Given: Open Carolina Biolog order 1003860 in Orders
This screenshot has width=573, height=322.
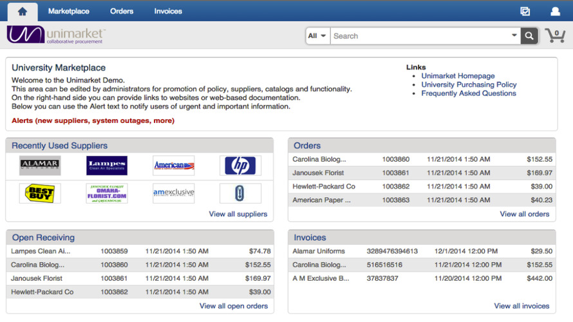Looking at the screenshot, I should (x=422, y=159).
